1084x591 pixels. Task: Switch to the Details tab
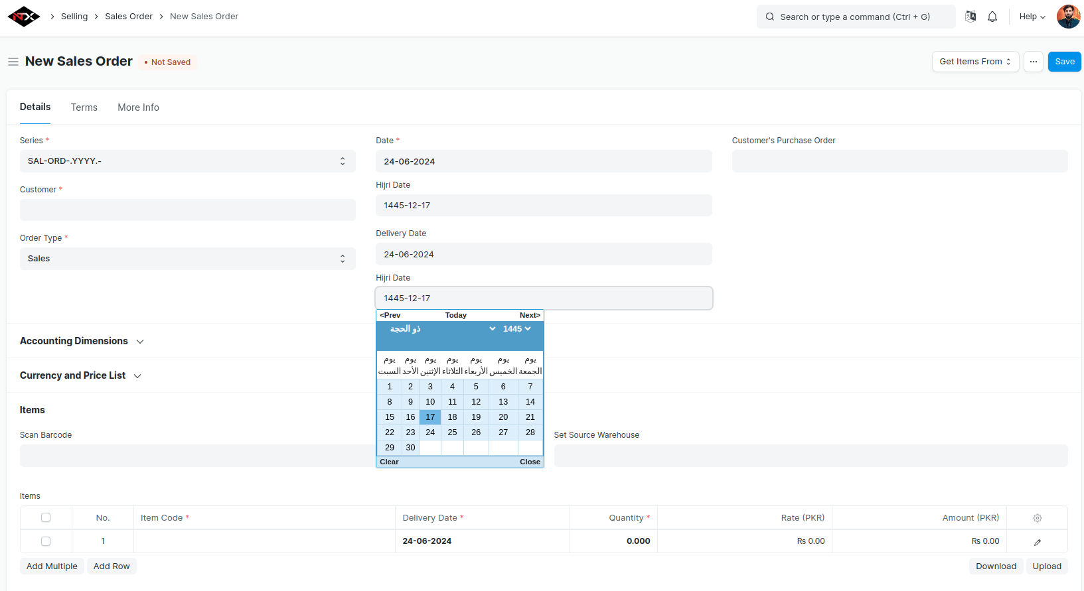point(35,107)
